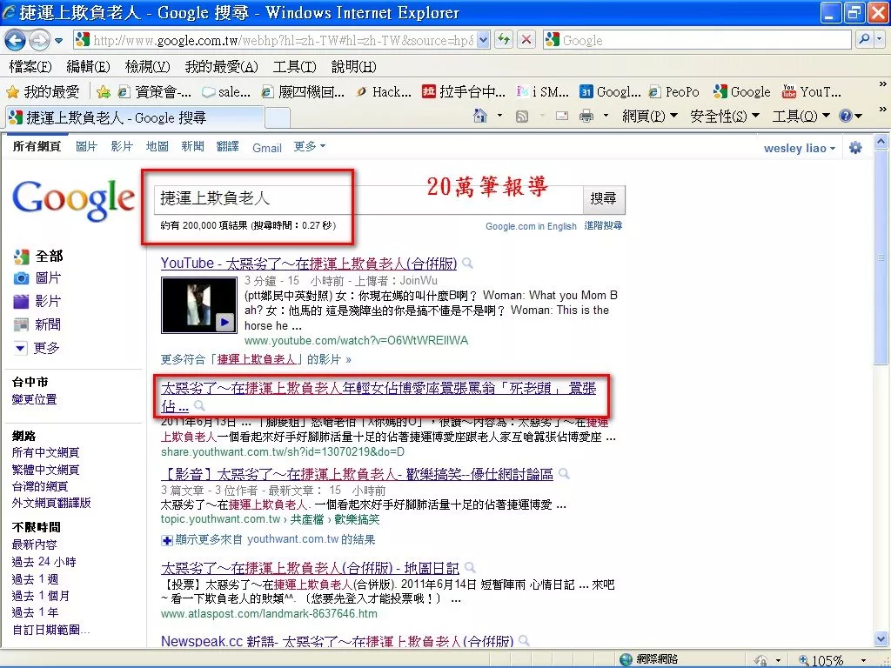891x668 pixels.
Task: Open the 工具(O) command bar dropdown
Action: pos(801,116)
